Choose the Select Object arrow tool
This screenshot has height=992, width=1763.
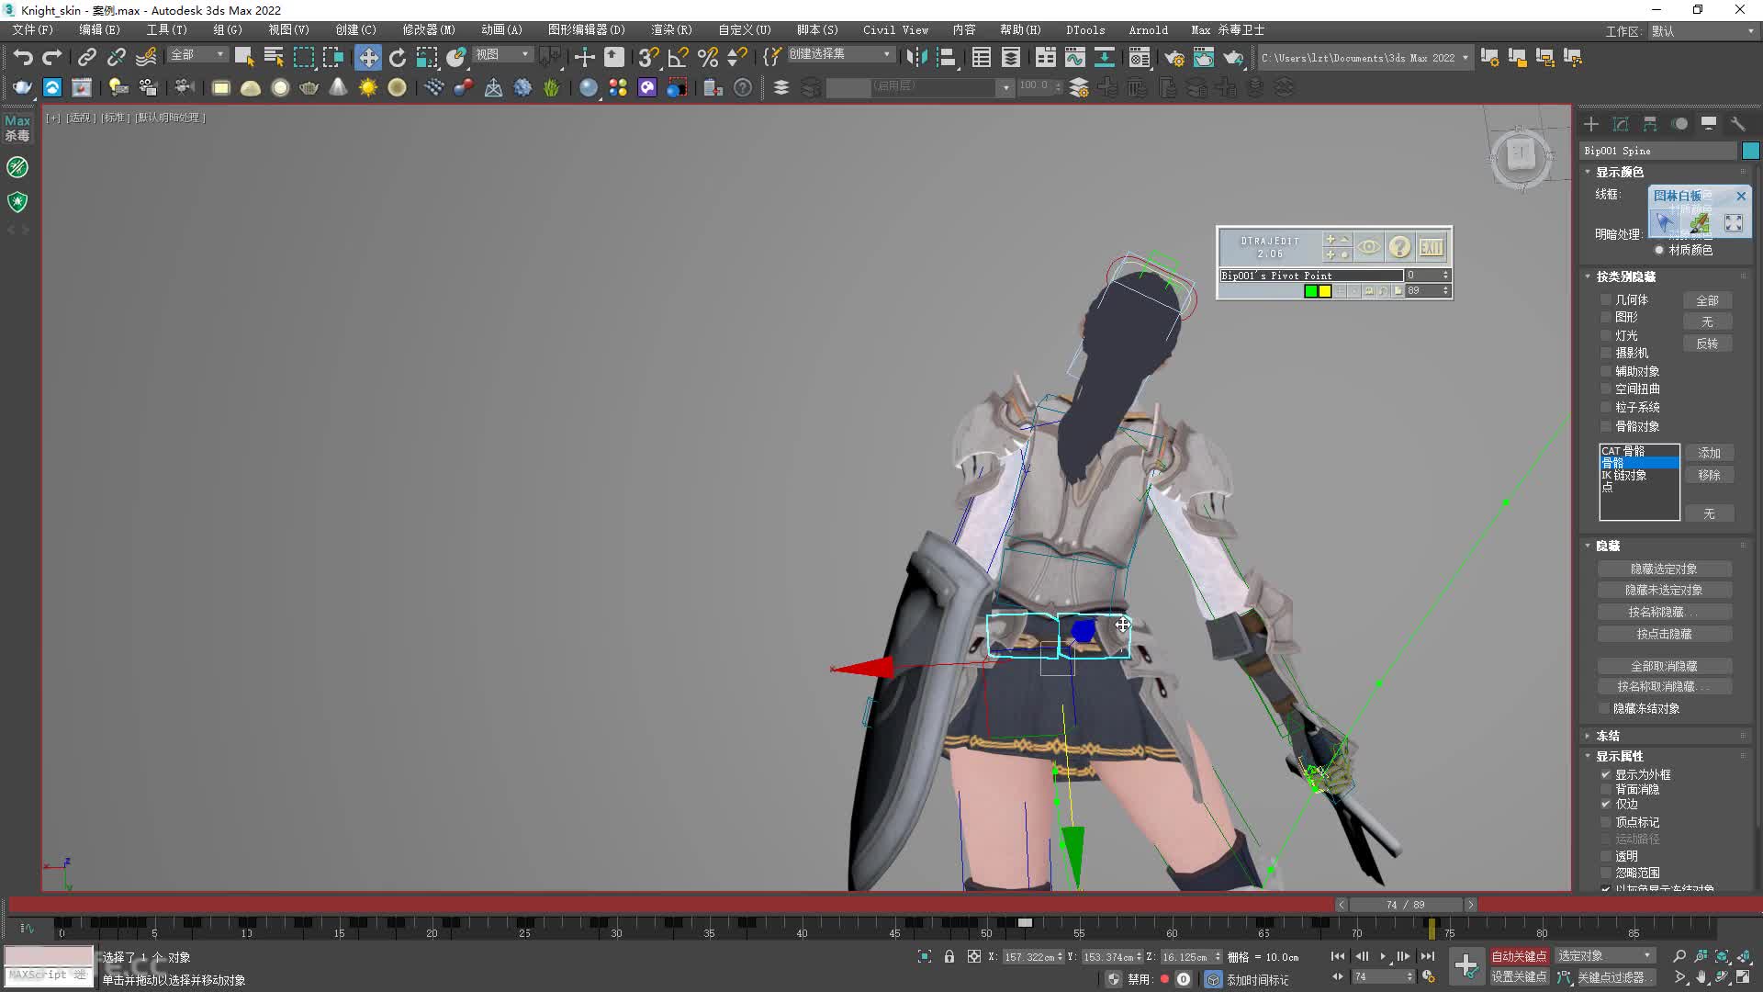click(243, 57)
